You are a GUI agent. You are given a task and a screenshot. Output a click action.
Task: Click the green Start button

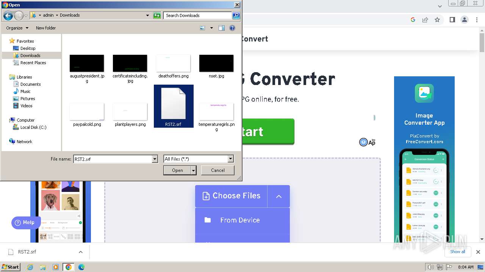(268, 131)
